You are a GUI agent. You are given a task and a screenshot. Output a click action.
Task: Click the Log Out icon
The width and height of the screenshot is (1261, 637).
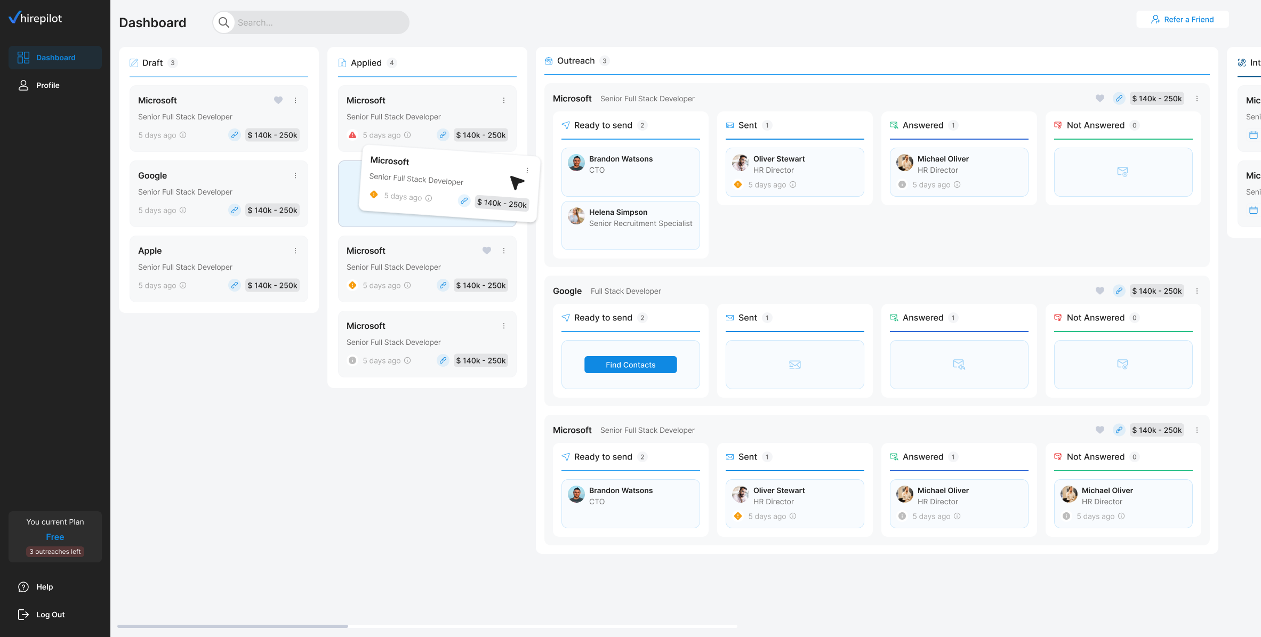23,615
